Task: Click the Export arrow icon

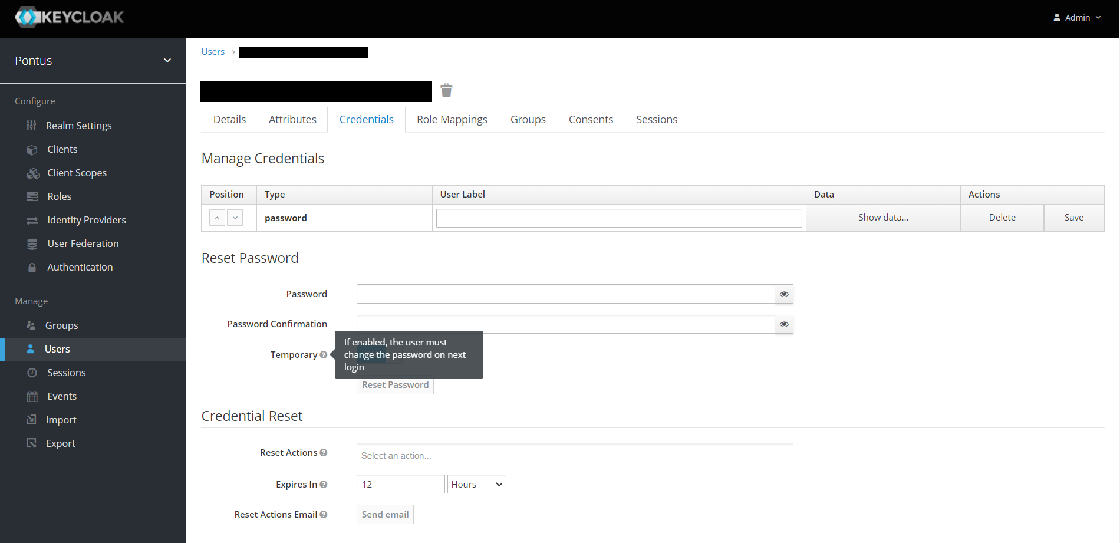Action: pyautogui.click(x=31, y=443)
